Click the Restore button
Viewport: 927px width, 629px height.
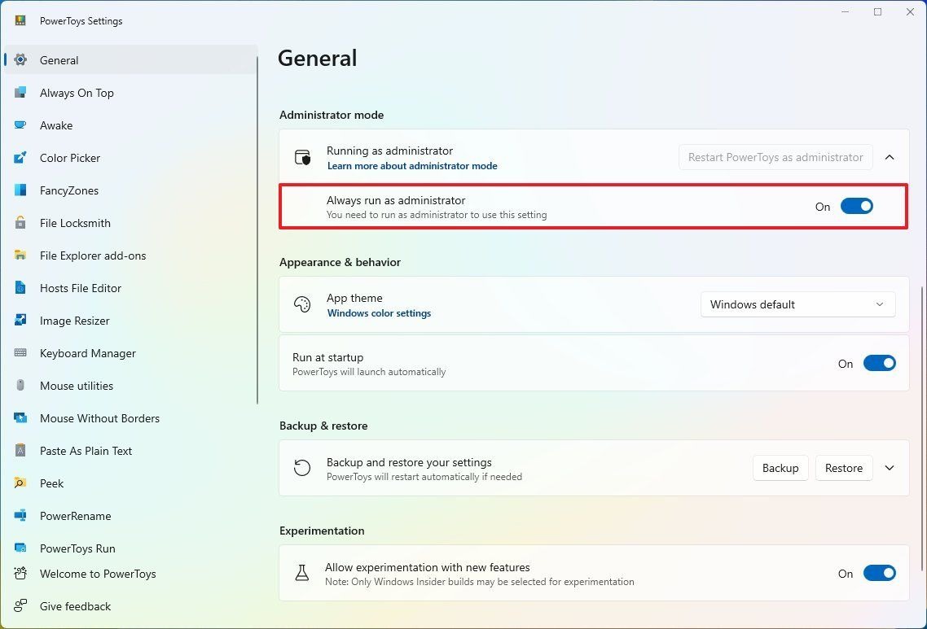point(844,468)
